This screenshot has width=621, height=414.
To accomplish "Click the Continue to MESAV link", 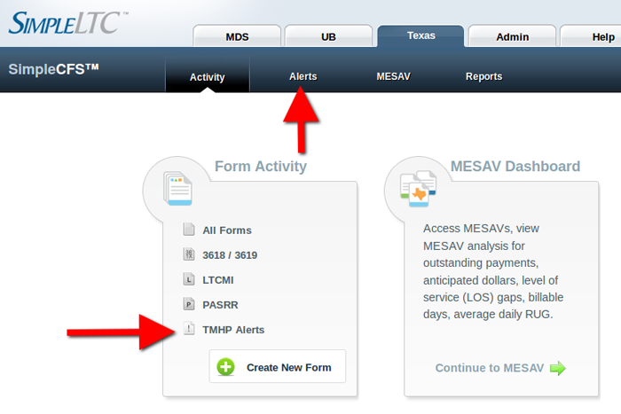I will pos(490,368).
